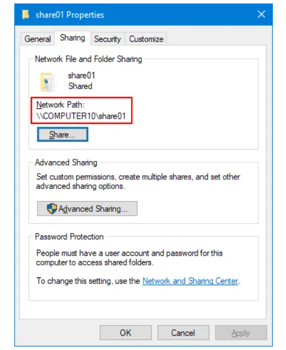Select the Sharing tab
The height and width of the screenshot is (350, 286).
[72, 38]
